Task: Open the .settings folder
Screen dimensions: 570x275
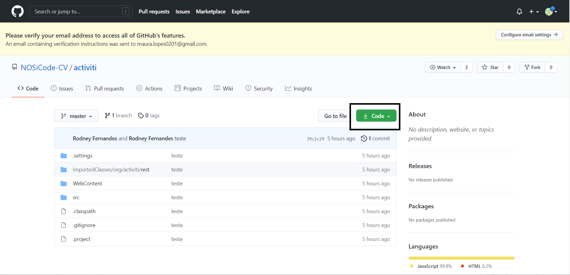Action: click(x=83, y=156)
